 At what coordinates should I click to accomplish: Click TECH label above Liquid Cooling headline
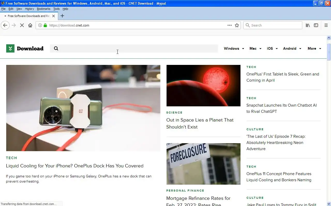11,158
